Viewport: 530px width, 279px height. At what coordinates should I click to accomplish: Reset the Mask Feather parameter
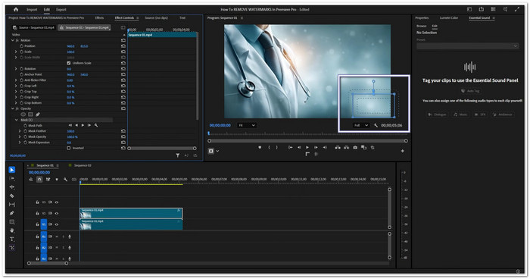coord(123,131)
